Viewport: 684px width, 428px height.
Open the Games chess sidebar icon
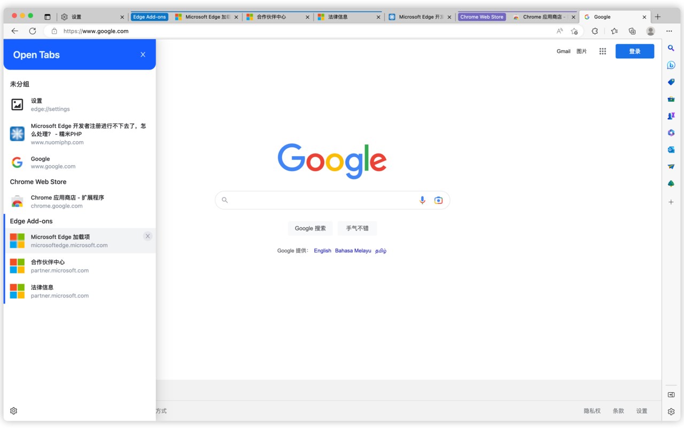[671, 116]
